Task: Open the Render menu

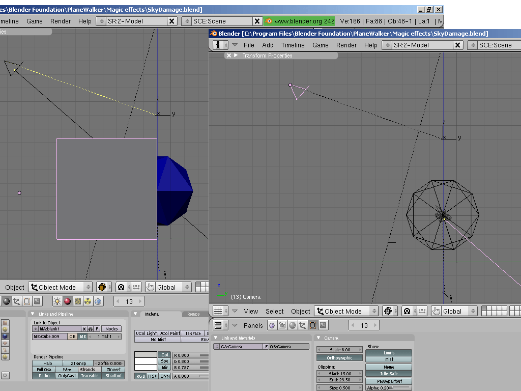Action: click(346, 45)
